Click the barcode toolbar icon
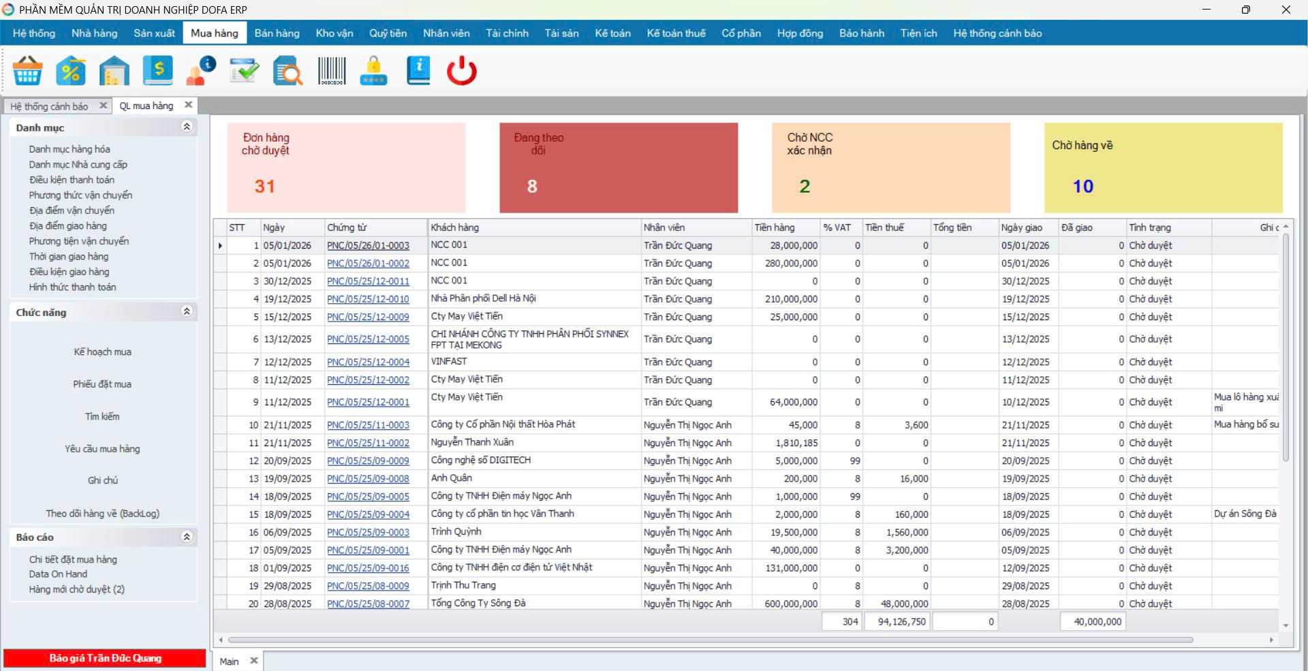The image size is (1308, 671). [x=332, y=71]
